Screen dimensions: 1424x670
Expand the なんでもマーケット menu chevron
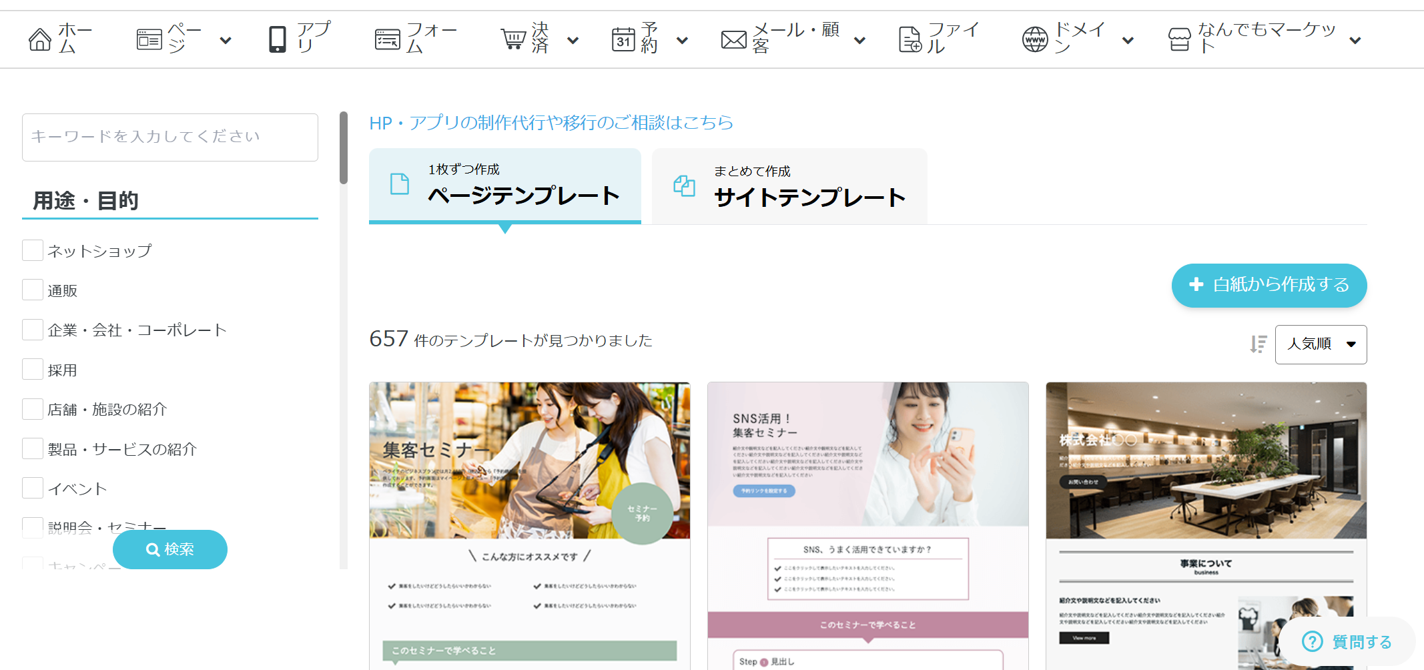pos(1355,41)
